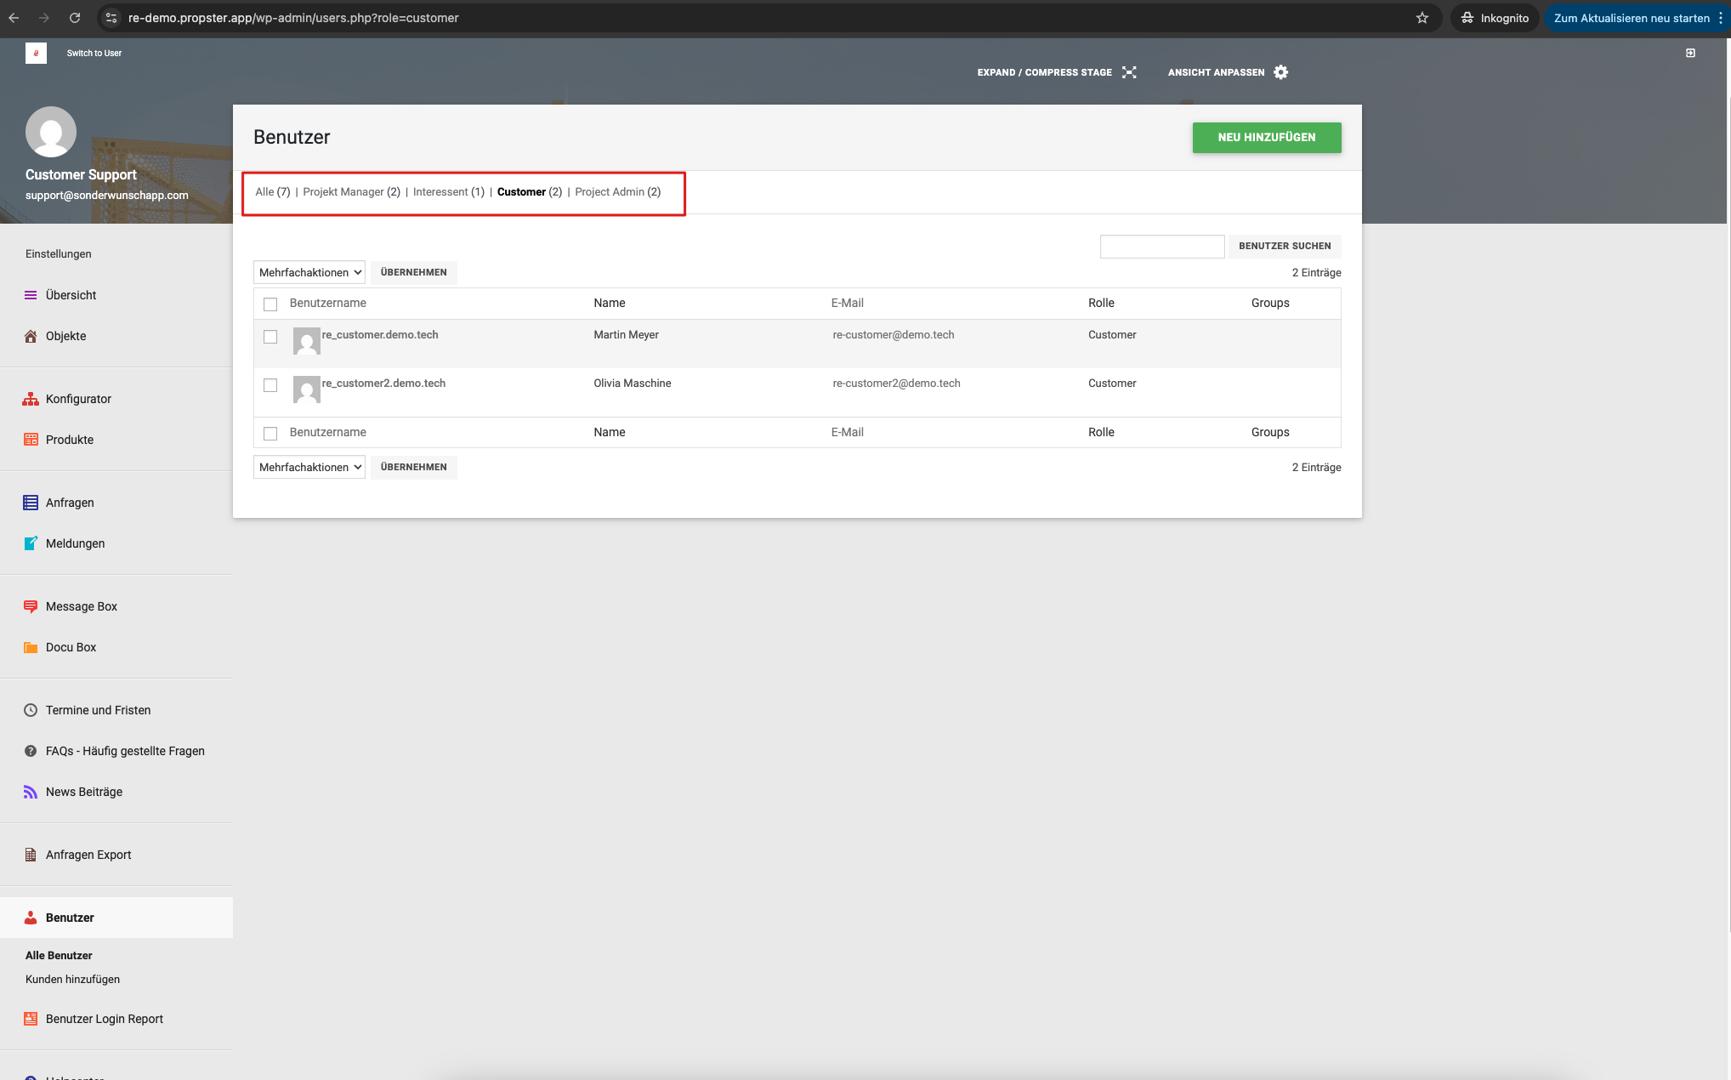
Task: Click the site logo icon at the top left
Action: [36, 53]
